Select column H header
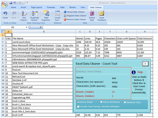 145,32
